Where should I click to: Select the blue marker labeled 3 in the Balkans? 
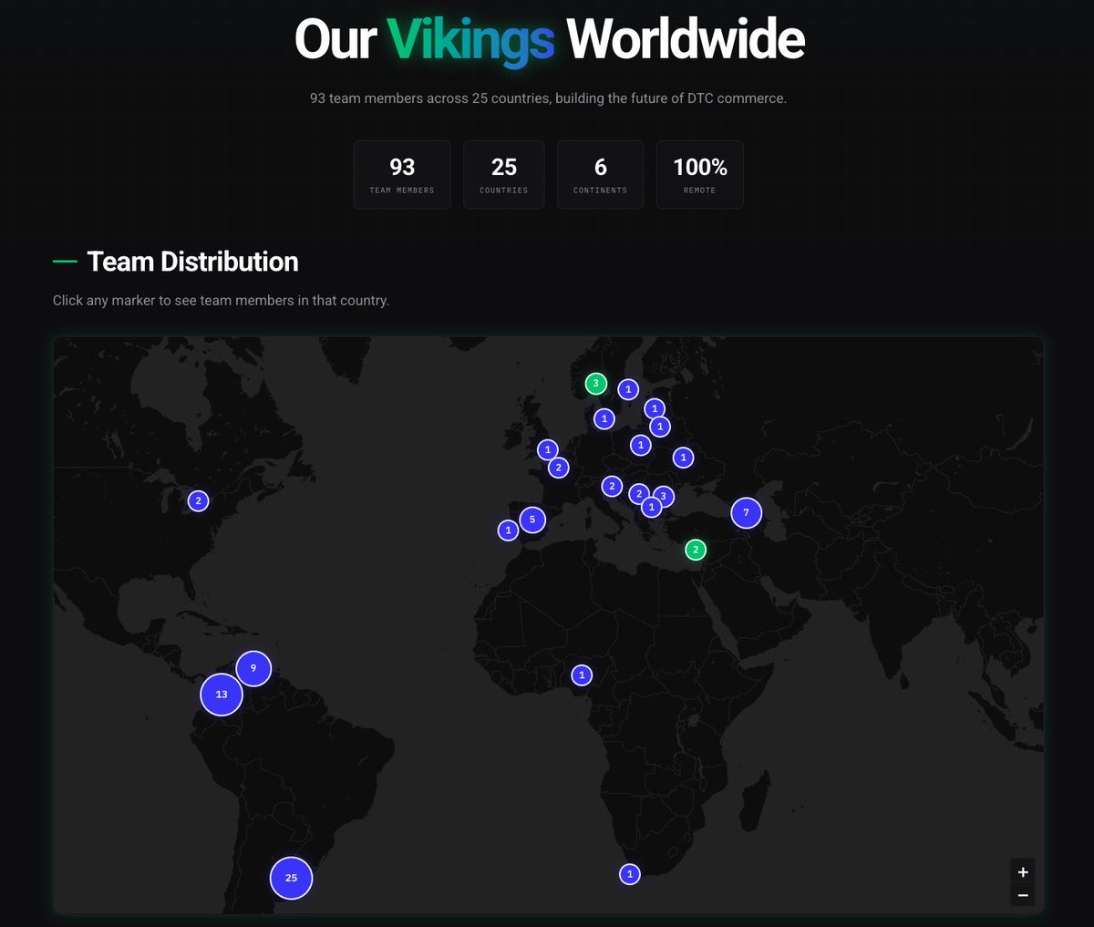click(664, 497)
